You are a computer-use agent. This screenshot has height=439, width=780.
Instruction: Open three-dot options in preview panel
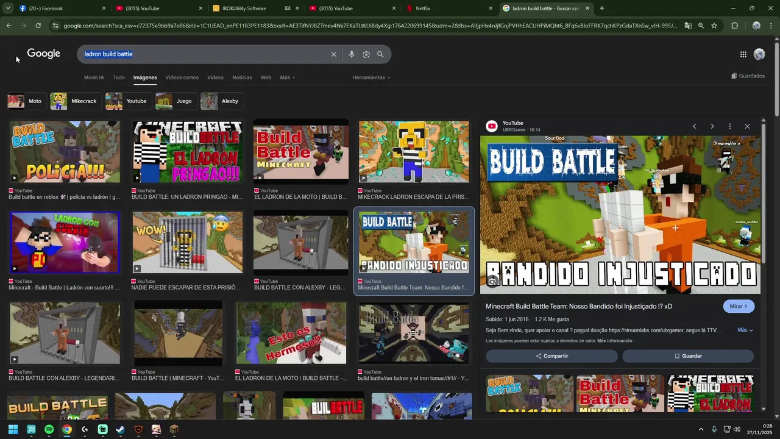(x=729, y=126)
